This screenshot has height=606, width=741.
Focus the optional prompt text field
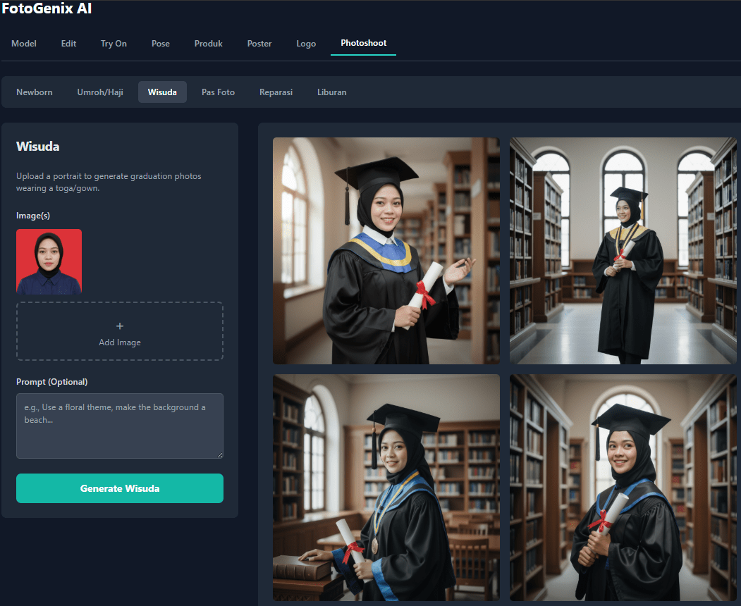tap(120, 426)
